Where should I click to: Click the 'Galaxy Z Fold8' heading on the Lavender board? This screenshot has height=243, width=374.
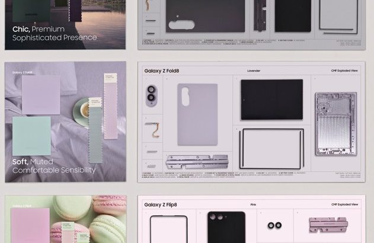[x=162, y=71]
